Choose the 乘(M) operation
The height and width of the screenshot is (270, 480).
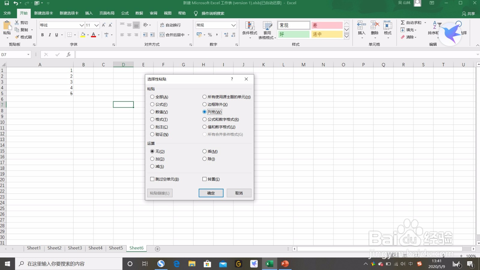pos(210,151)
